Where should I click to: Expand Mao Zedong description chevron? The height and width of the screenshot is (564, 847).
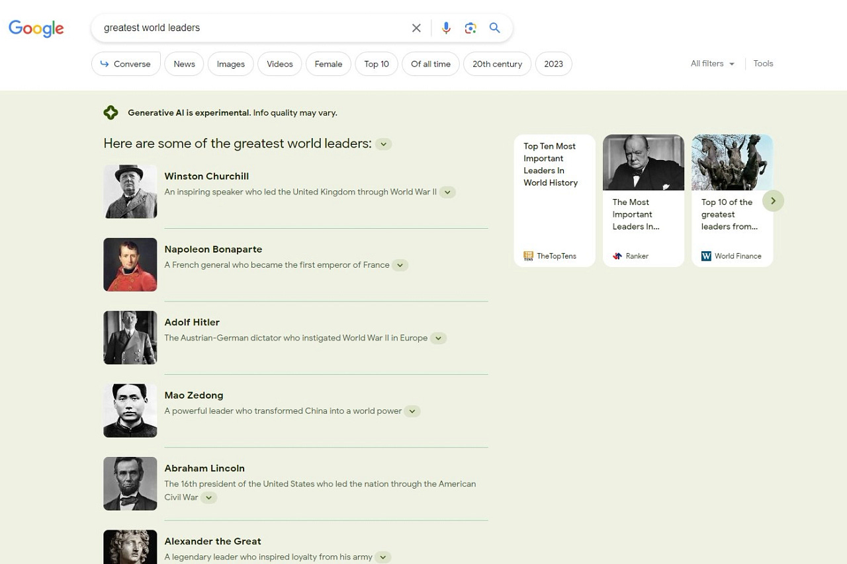[412, 411]
